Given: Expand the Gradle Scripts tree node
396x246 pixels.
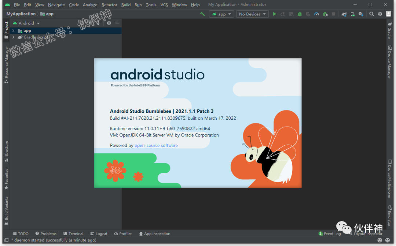Looking at the screenshot, I should click(x=14, y=37).
